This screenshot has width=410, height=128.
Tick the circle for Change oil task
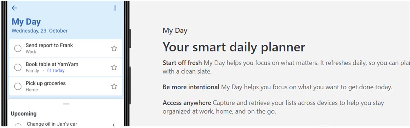point(18,126)
